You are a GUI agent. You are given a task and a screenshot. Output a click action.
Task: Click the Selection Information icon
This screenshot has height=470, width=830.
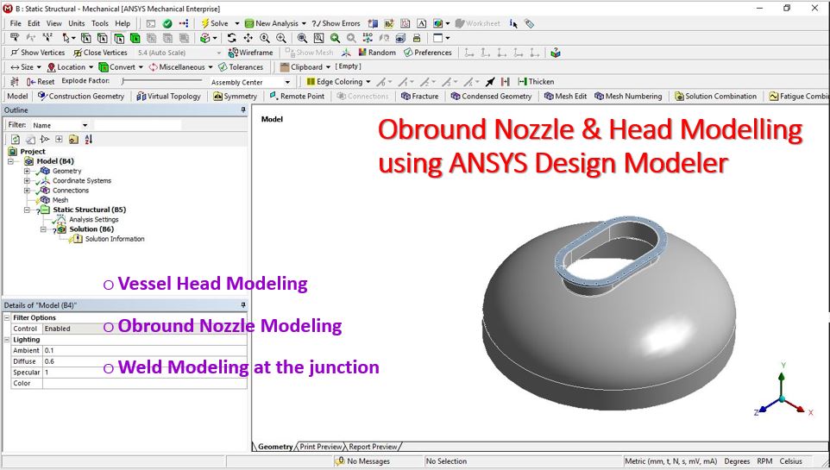coord(513,23)
